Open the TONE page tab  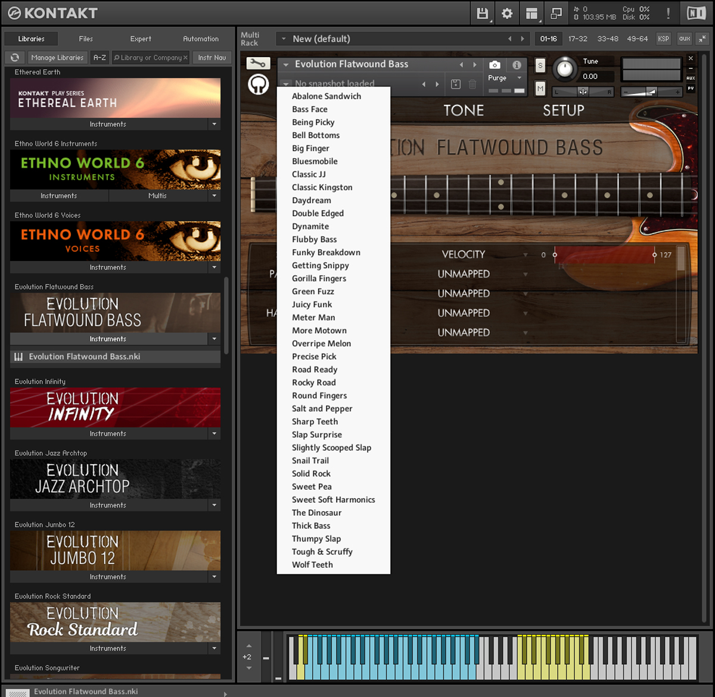(x=464, y=110)
